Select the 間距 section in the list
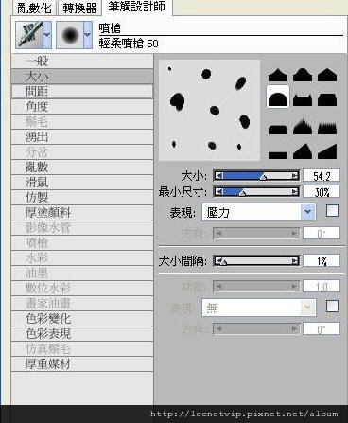 point(82,92)
